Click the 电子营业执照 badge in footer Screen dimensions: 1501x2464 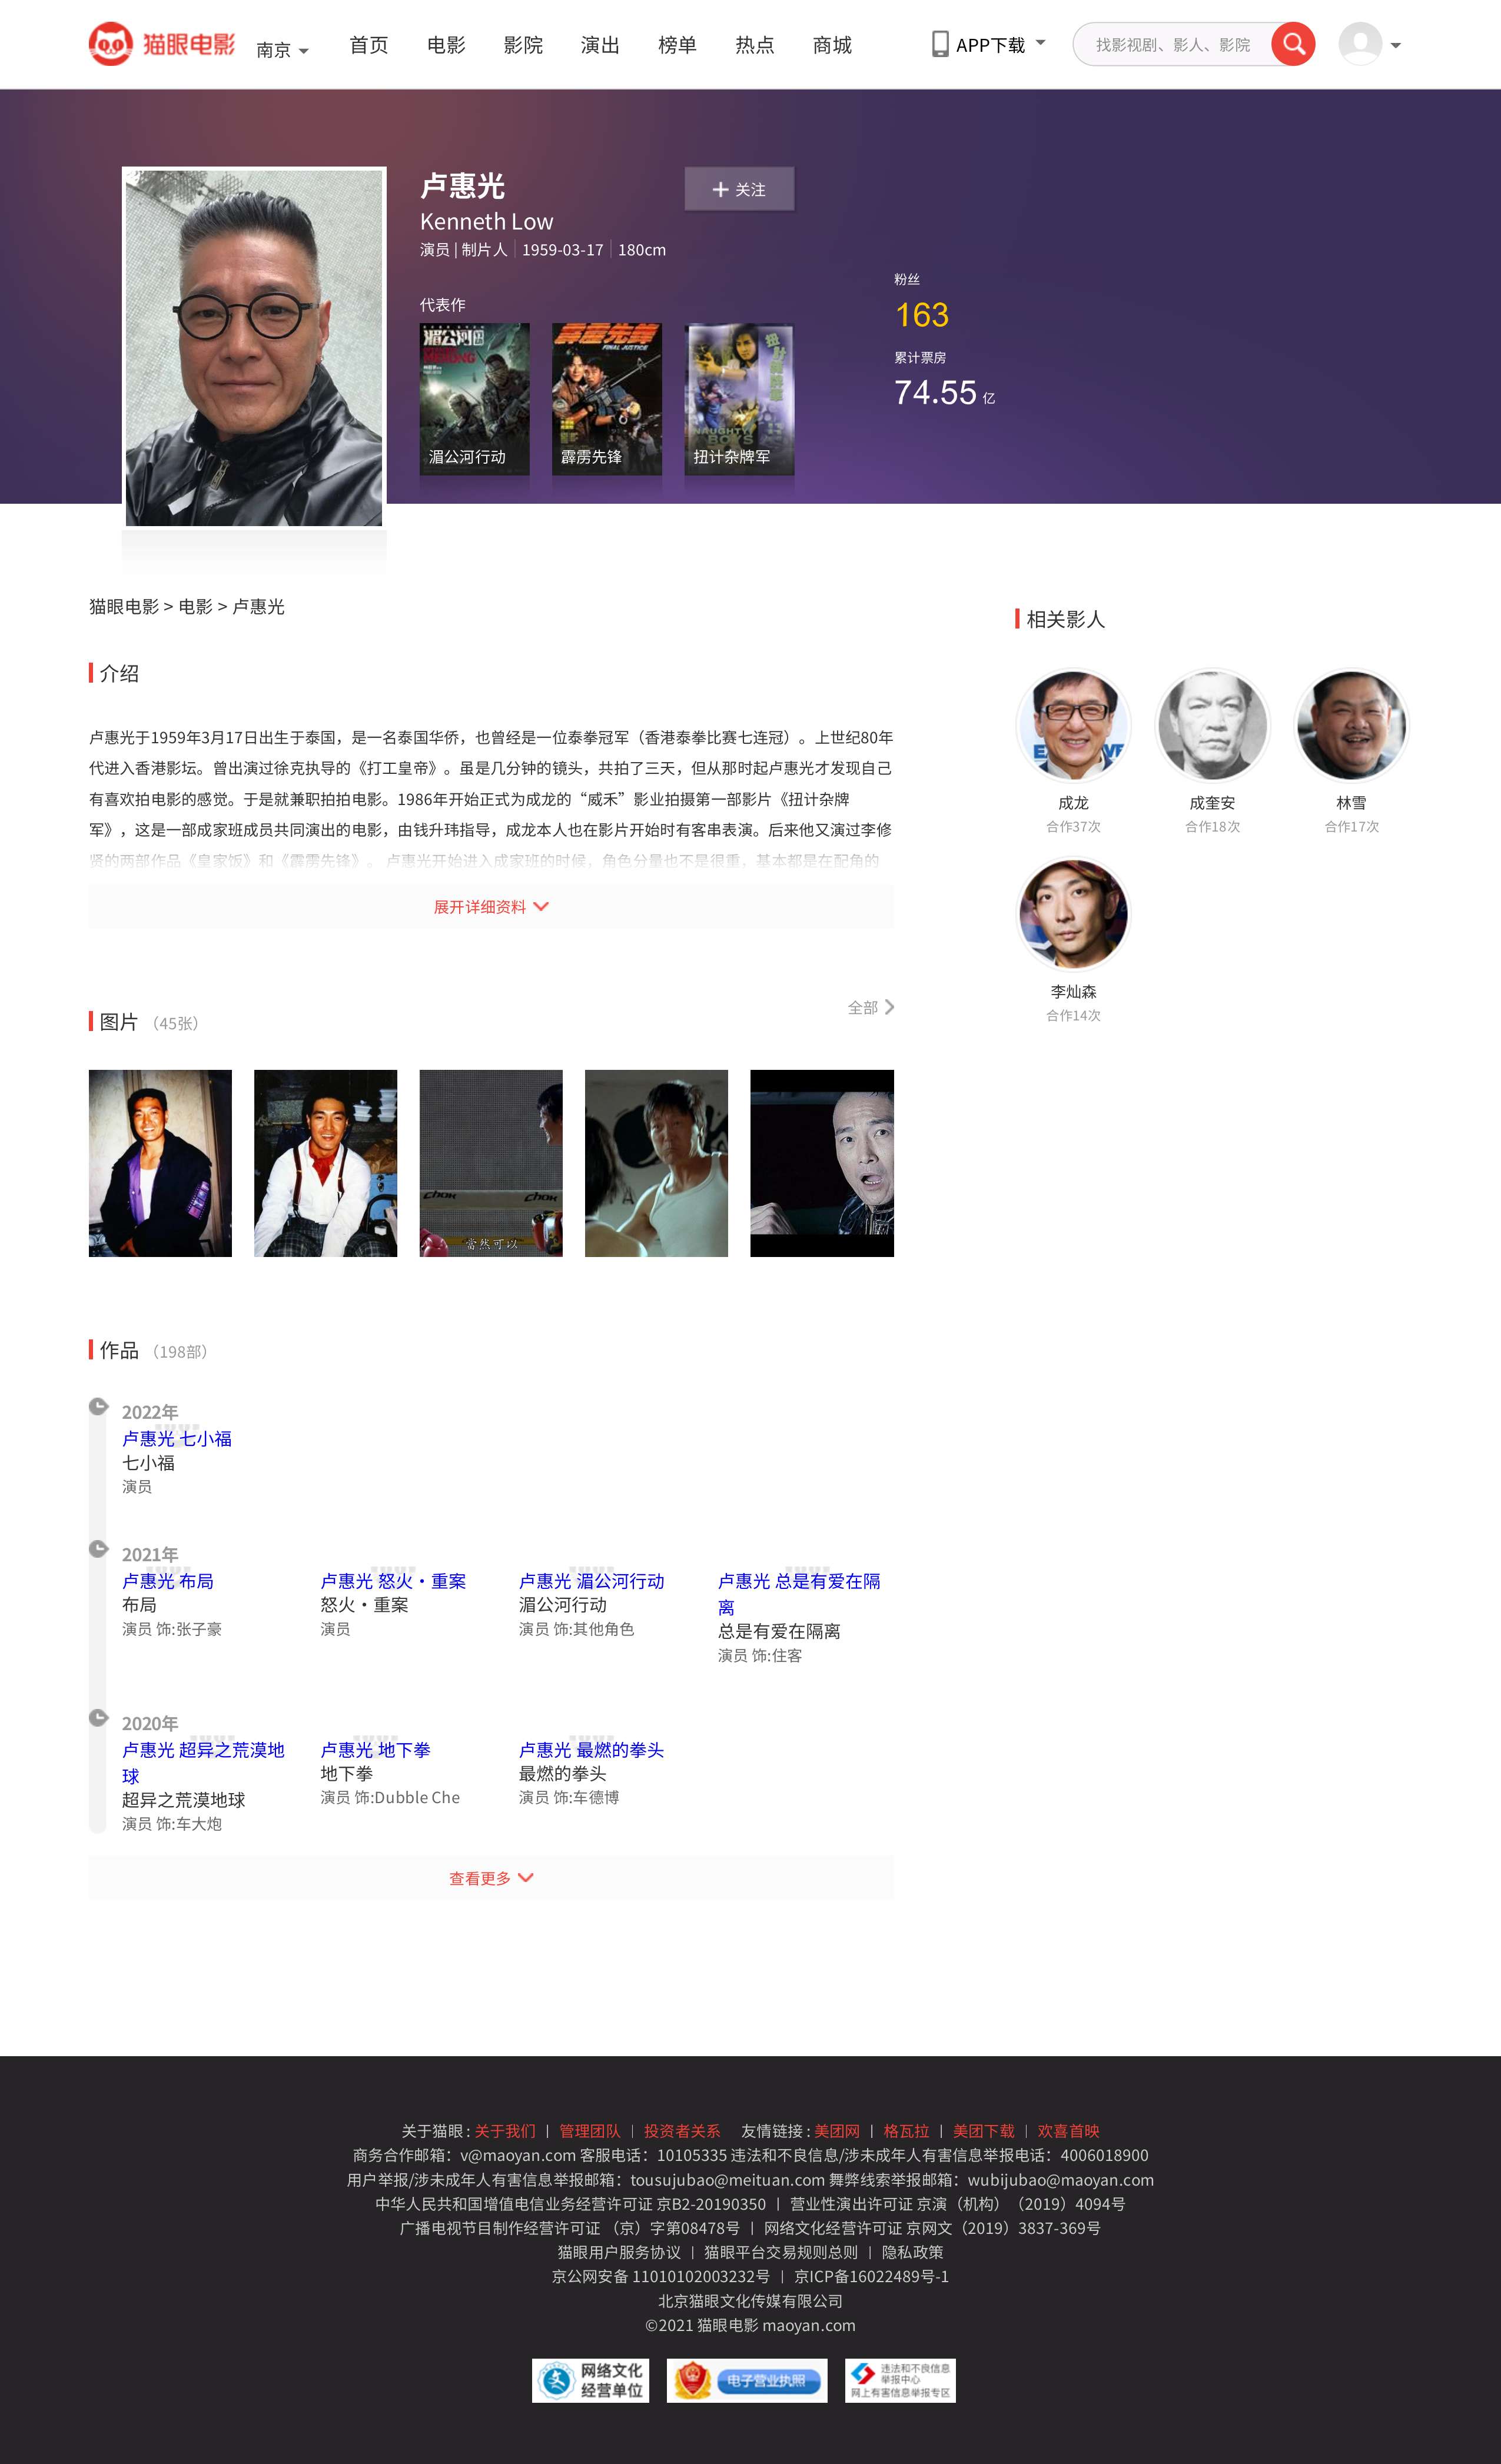(x=747, y=2380)
